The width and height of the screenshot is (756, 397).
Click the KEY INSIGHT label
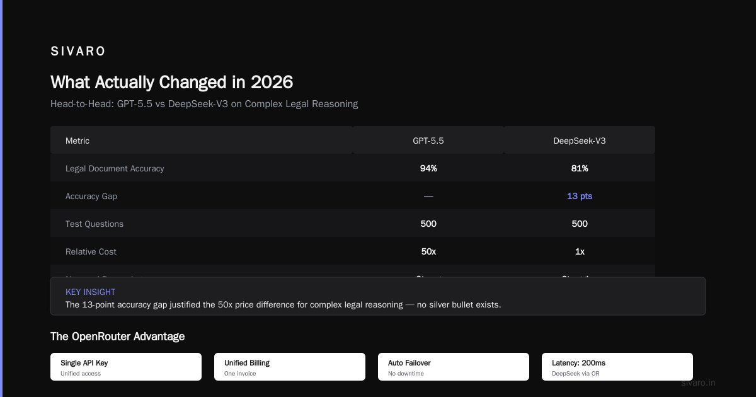(x=91, y=292)
